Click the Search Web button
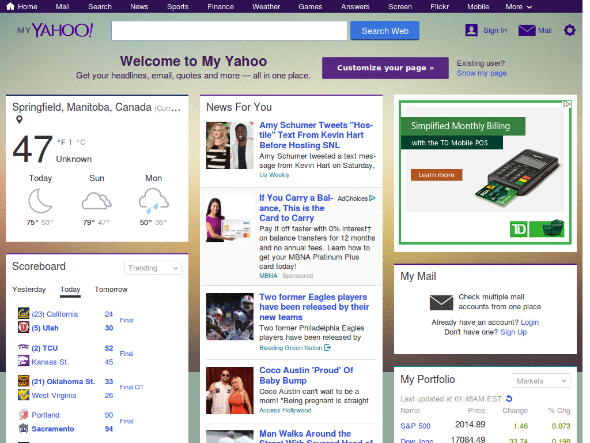The width and height of the screenshot is (590, 443). [x=385, y=31]
